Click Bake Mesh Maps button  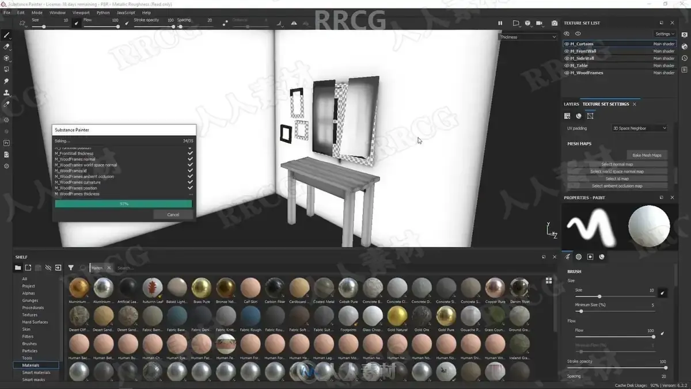[647, 155]
